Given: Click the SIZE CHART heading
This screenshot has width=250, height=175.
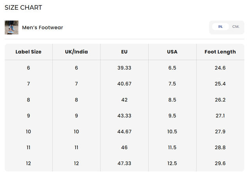Looking at the screenshot, I should (x=23, y=7).
